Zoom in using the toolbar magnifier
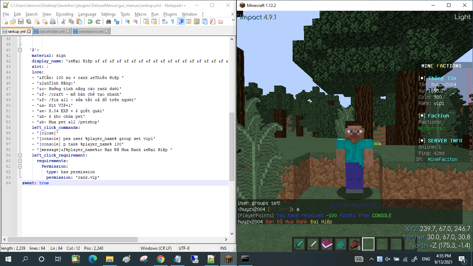Screen dimensions: 473x266 point(127,21)
